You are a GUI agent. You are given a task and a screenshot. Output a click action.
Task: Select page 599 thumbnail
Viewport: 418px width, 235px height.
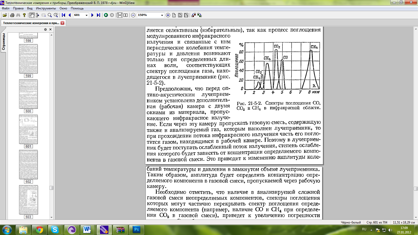point(28,59)
